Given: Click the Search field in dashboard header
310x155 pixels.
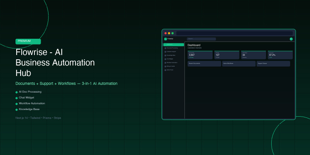Looking at the screenshot, I should 201,39.
